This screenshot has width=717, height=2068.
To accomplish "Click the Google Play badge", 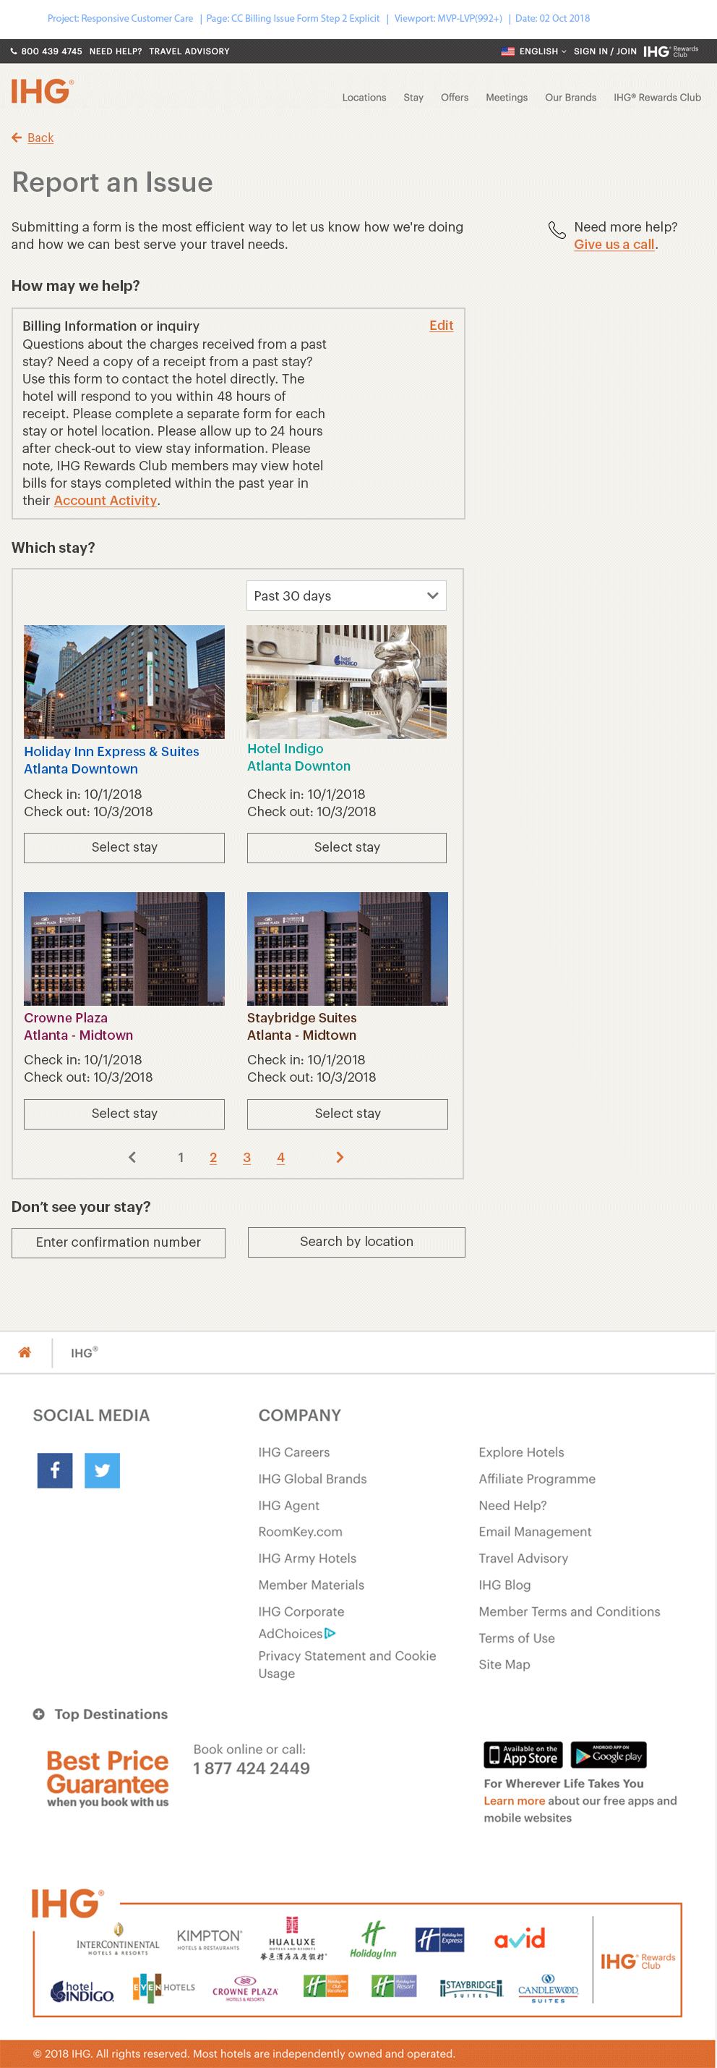I will coord(609,1755).
